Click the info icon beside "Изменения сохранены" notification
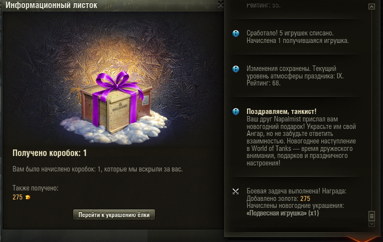Image resolution: width=383 pixels, height=242 pixels. (236, 69)
